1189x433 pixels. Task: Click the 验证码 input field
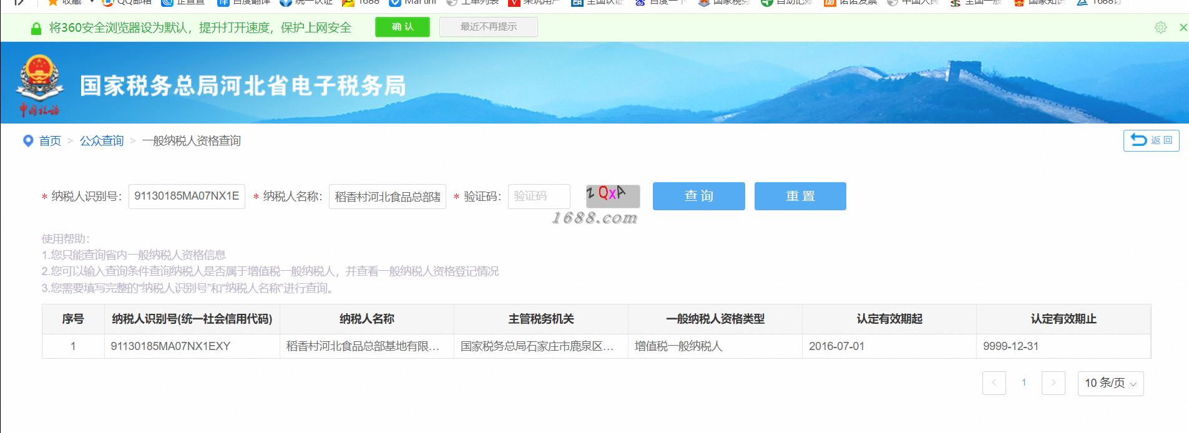[539, 196]
